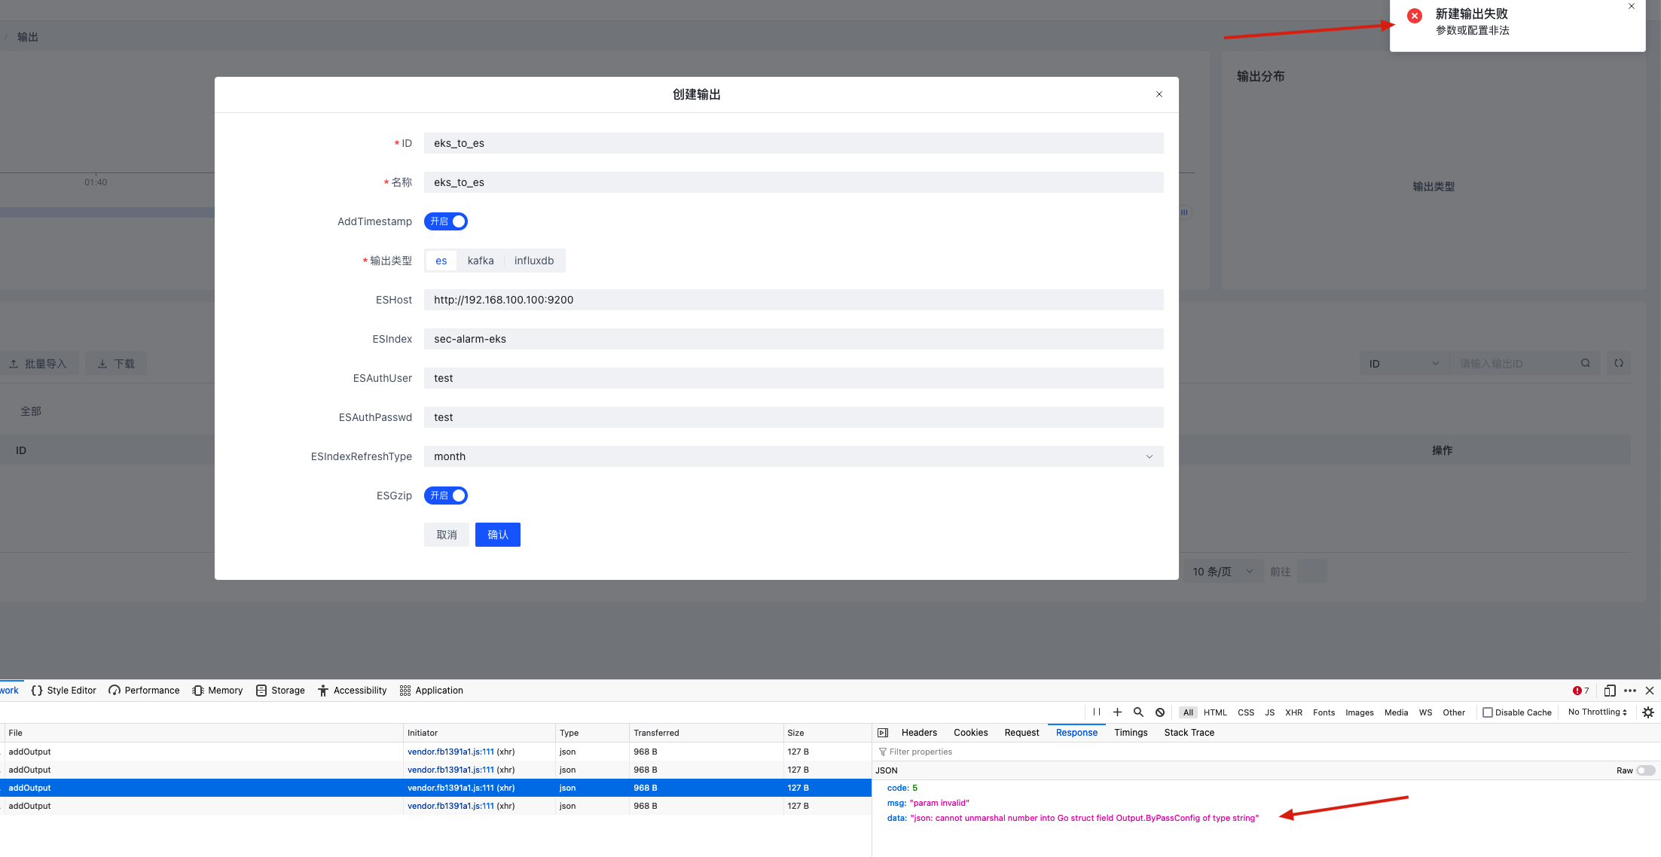The image size is (1661, 857).
Task: Filter requests by All
Action: tap(1188, 712)
